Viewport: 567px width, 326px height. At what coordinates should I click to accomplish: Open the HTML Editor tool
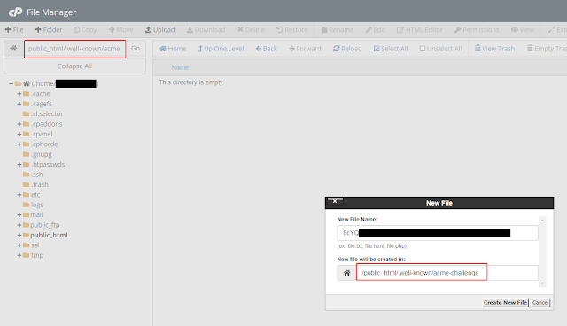pos(419,29)
